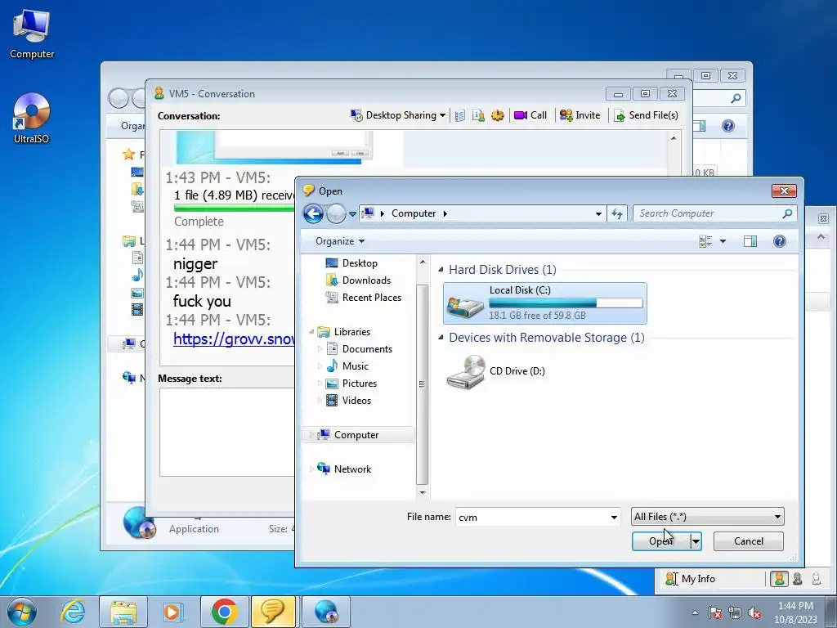Expand the address bar previous locations dropdown

(x=598, y=213)
